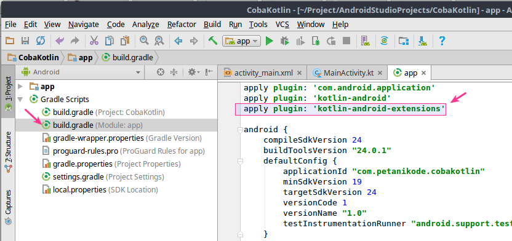
Task: Click the Undo arrow icon
Action: (60, 41)
